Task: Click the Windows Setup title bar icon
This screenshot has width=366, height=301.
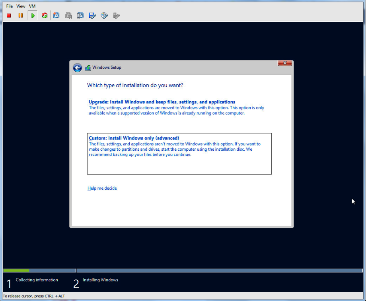Action: (88, 68)
